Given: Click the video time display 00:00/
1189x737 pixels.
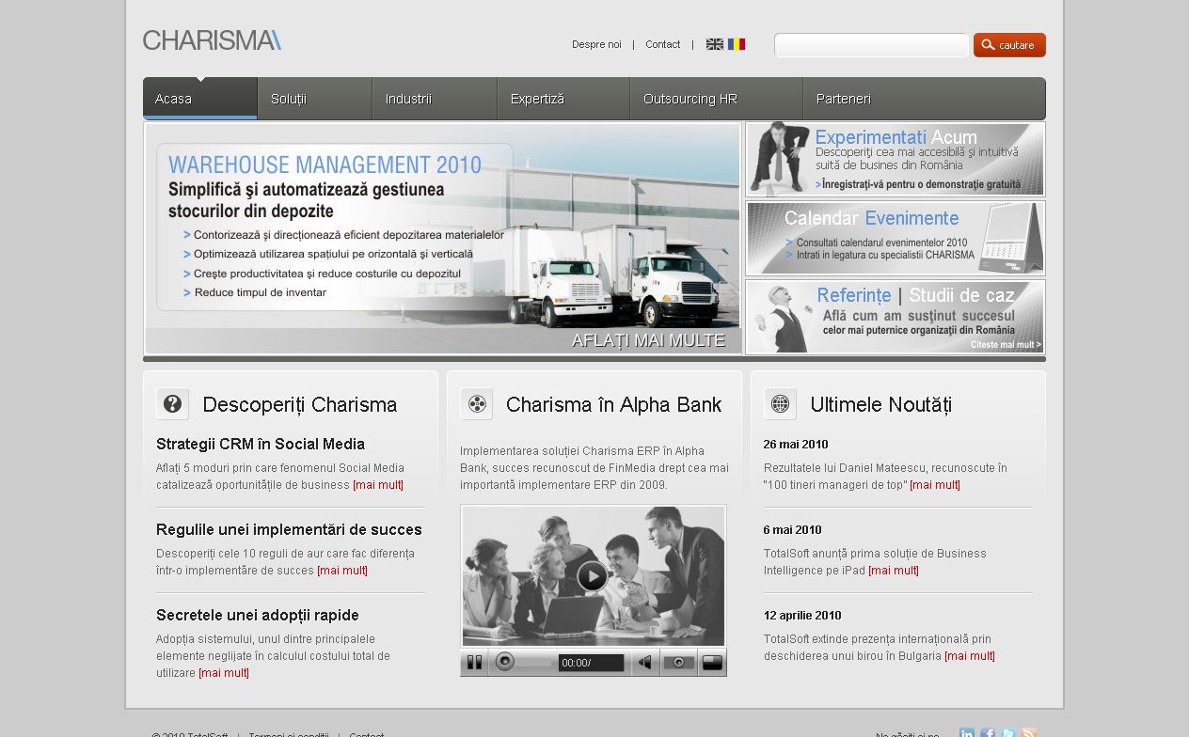Looking at the screenshot, I should coord(591,663).
